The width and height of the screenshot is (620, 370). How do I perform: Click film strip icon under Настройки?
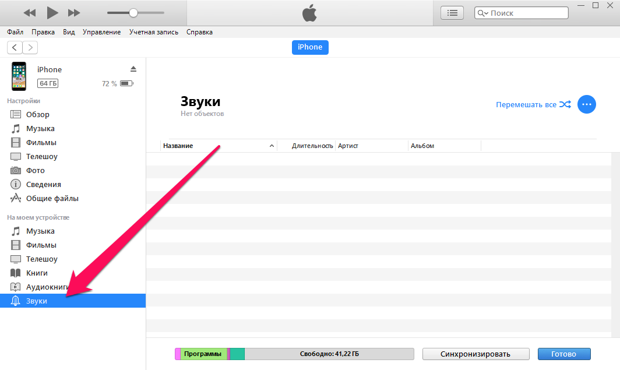[x=15, y=142]
